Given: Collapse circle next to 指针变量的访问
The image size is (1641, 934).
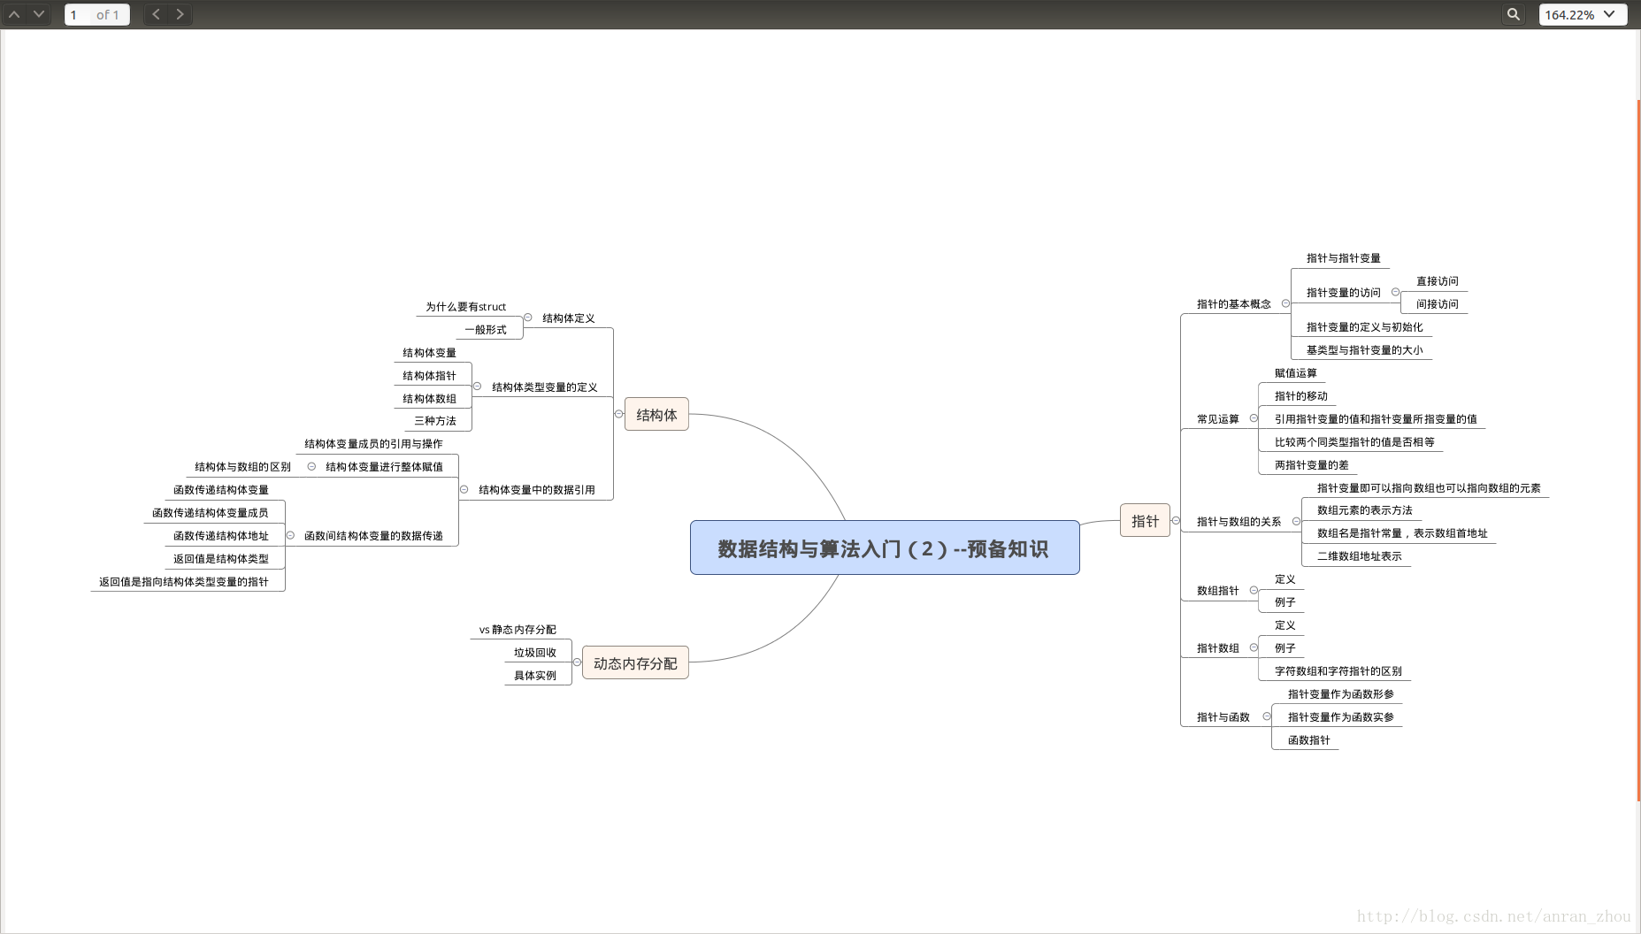Looking at the screenshot, I should (x=1395, y=292).
